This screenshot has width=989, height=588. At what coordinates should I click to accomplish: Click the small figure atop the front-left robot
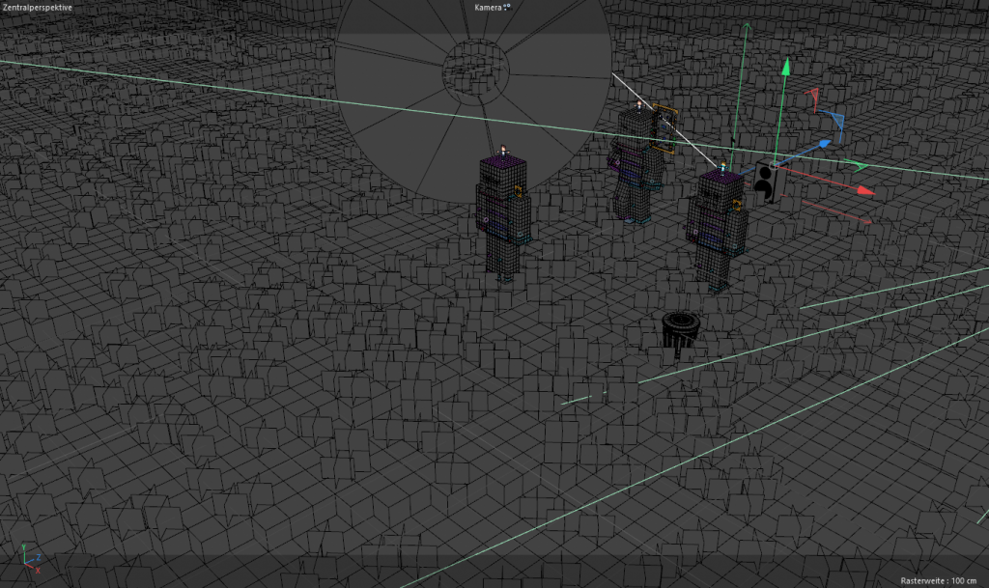(x=503, y=149)
